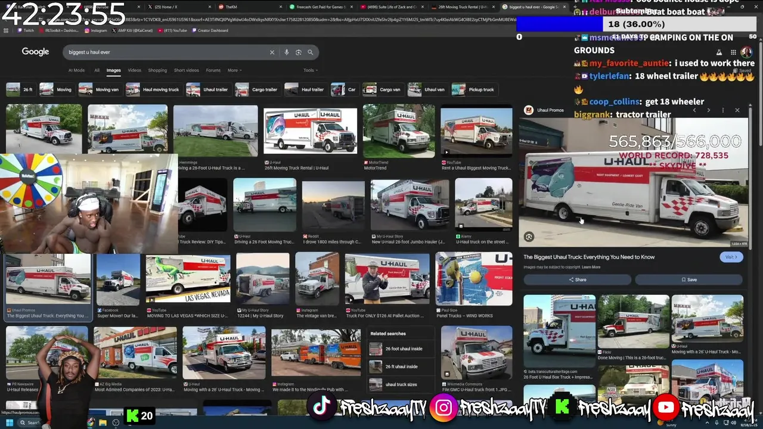Select the Images tab
The height and width of the screenshot is (429, 763).
[113, 70]
